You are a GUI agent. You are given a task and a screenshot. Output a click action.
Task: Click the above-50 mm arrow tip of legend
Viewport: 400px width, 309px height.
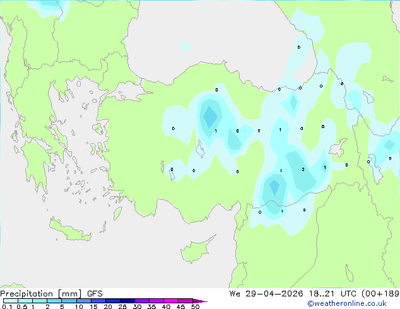pos(200,301)
